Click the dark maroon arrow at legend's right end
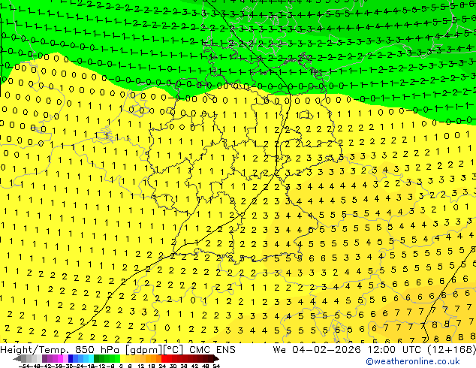This screenshot has height=368, width=476. [216, 359]
